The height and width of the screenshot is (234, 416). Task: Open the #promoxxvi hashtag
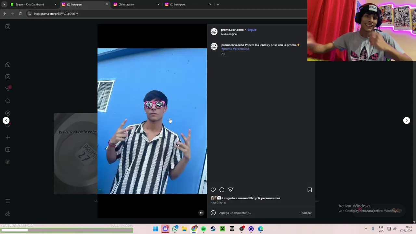241,49
